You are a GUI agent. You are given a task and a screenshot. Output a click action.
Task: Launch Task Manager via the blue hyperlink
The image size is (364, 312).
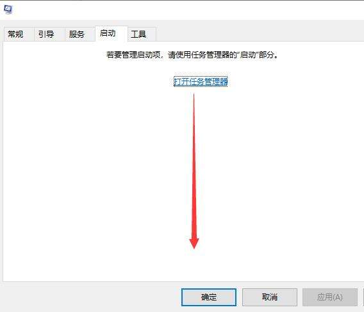[x=201, y=82]
